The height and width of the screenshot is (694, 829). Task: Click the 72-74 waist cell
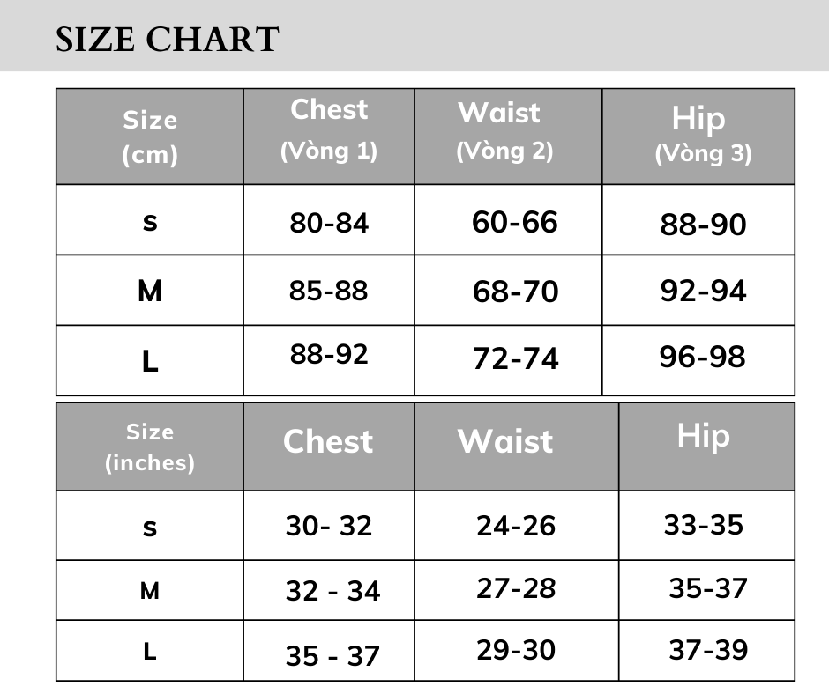[515, 358]
